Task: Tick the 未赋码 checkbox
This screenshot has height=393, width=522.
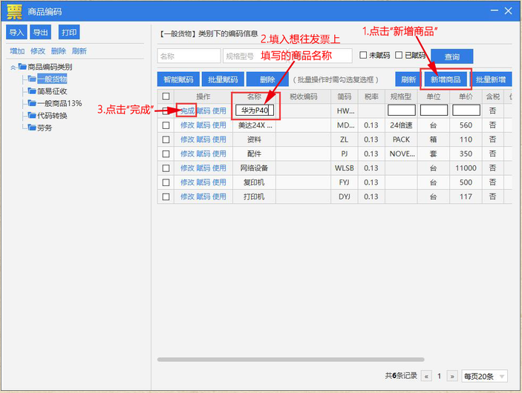Action: [x=363, y=55]
